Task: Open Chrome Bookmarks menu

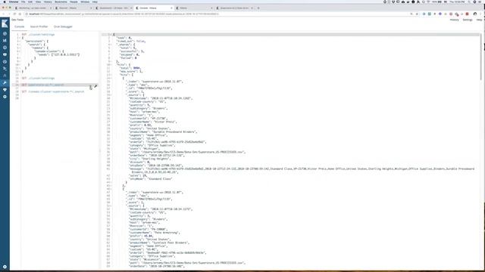Action: (x=61, y=2)
